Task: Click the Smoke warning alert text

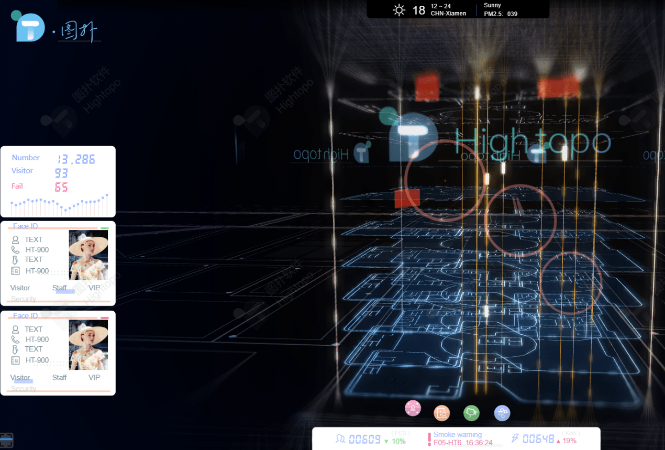Action: [458, 435]
